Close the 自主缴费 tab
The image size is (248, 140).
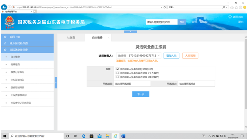[x=109, y=37]
